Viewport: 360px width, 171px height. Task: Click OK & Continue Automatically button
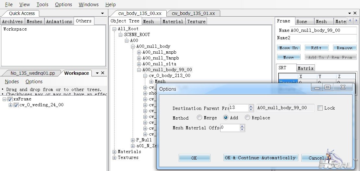(x=260, y=158)
